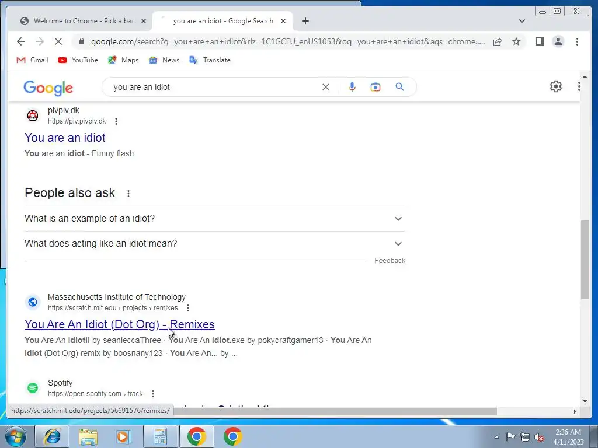Open more options for pivpiv.dk result
Image resolution: width=598 pixels, height=448 pixels.
tap(116, 121)
